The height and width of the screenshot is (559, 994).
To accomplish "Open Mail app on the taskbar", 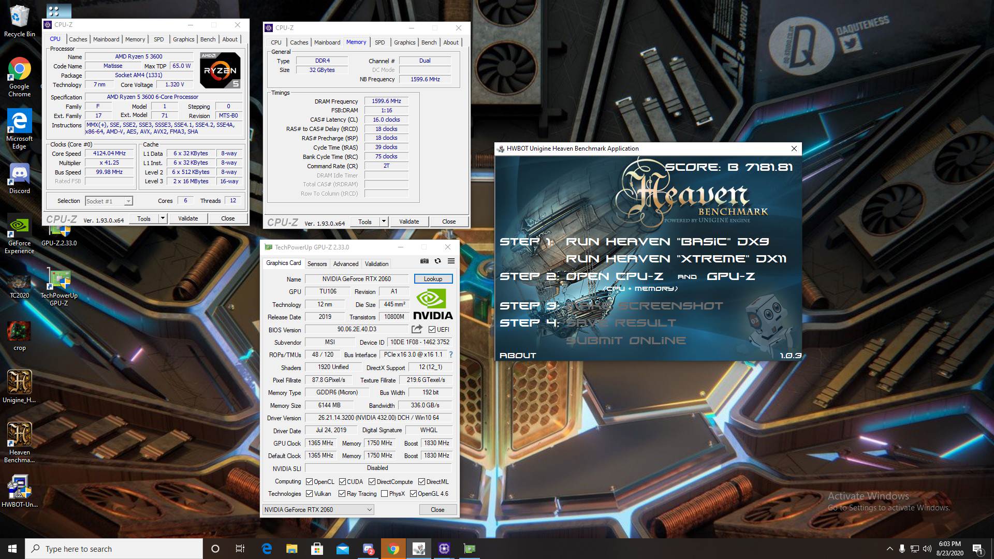I will (343, 549).
